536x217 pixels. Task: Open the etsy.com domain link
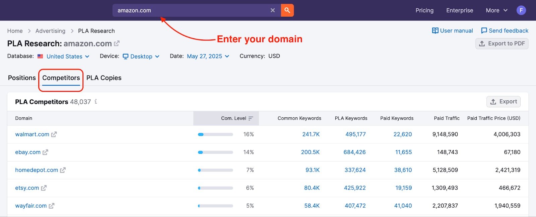[27, 188]
